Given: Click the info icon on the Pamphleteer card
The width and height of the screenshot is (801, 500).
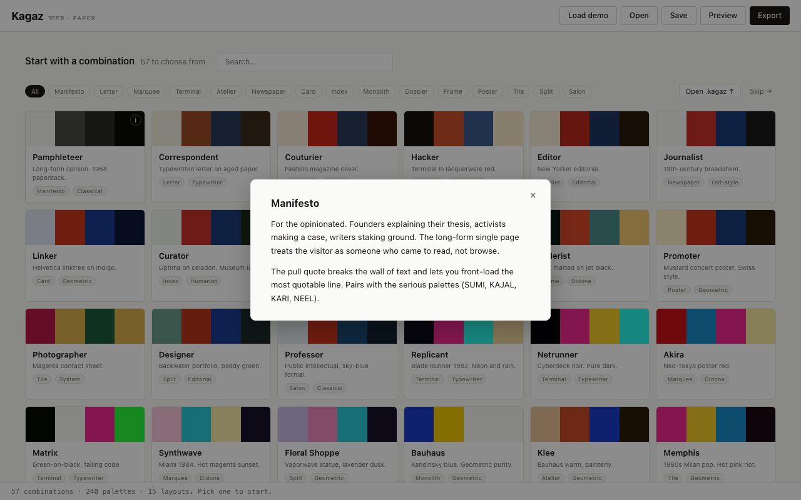Looking at the screenshot, I should (x=135, y=119).
